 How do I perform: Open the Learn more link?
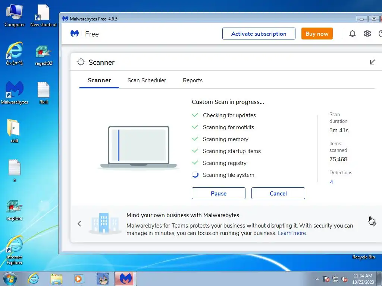point(292,233)
